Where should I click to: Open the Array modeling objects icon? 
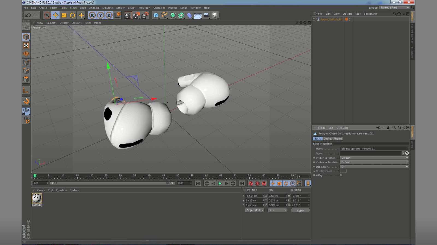[181, 15]
